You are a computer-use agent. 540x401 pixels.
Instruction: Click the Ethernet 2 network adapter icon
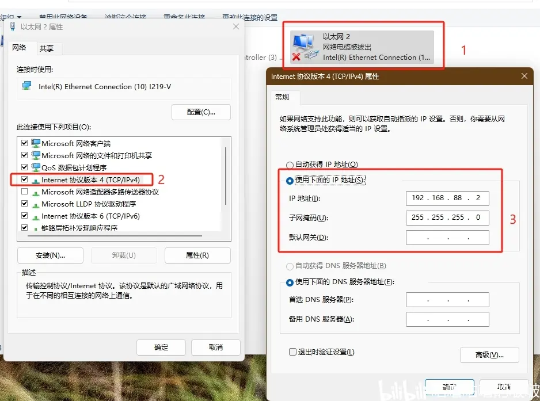(x=305, y=48)
